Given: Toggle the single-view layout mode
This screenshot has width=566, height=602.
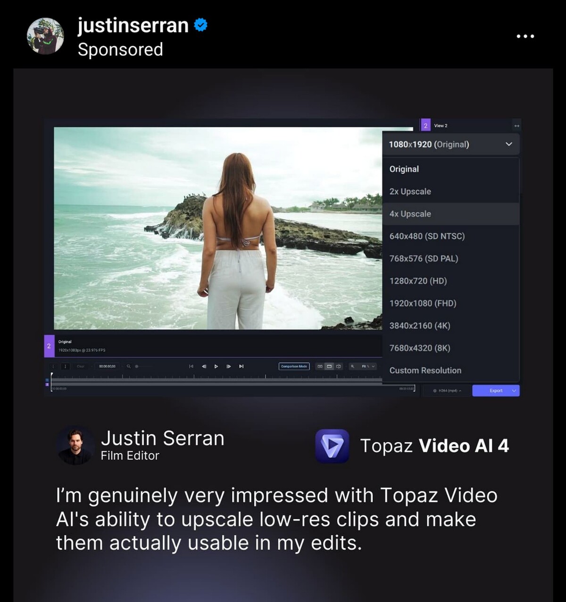Looking at the screenshot, I should pos(329,365).
